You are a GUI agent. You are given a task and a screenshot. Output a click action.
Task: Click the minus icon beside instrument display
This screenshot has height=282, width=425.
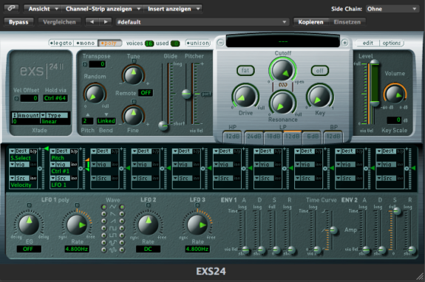pos(221,43)
